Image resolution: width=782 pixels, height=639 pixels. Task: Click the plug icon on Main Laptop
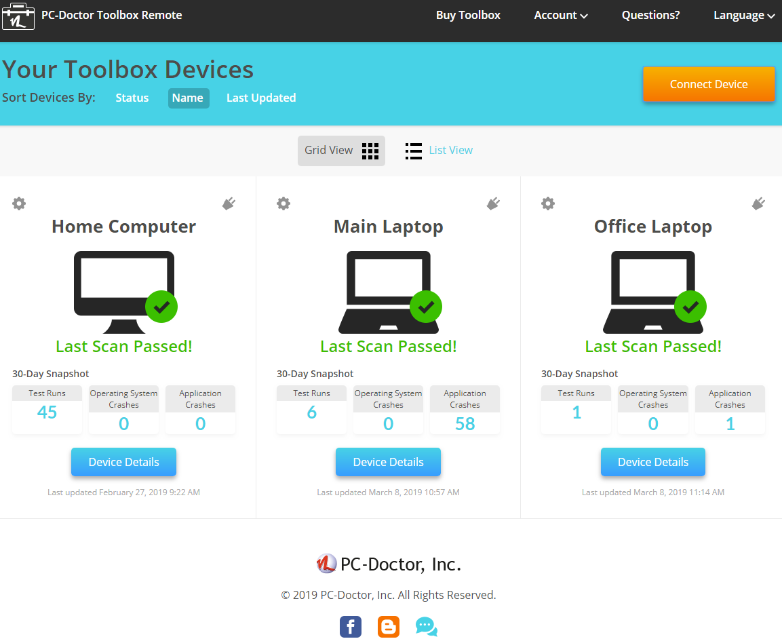pyautogui.click(x=493, y=204)
